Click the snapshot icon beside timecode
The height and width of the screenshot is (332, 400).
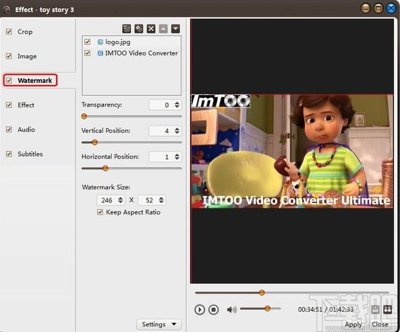tap(375, 310)
